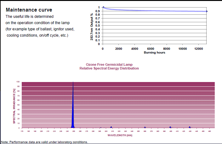The width and height of the screenshot is (222, 144).
Task: Click the end data marker at 13000 hours
Action: (x=207, y=11)
